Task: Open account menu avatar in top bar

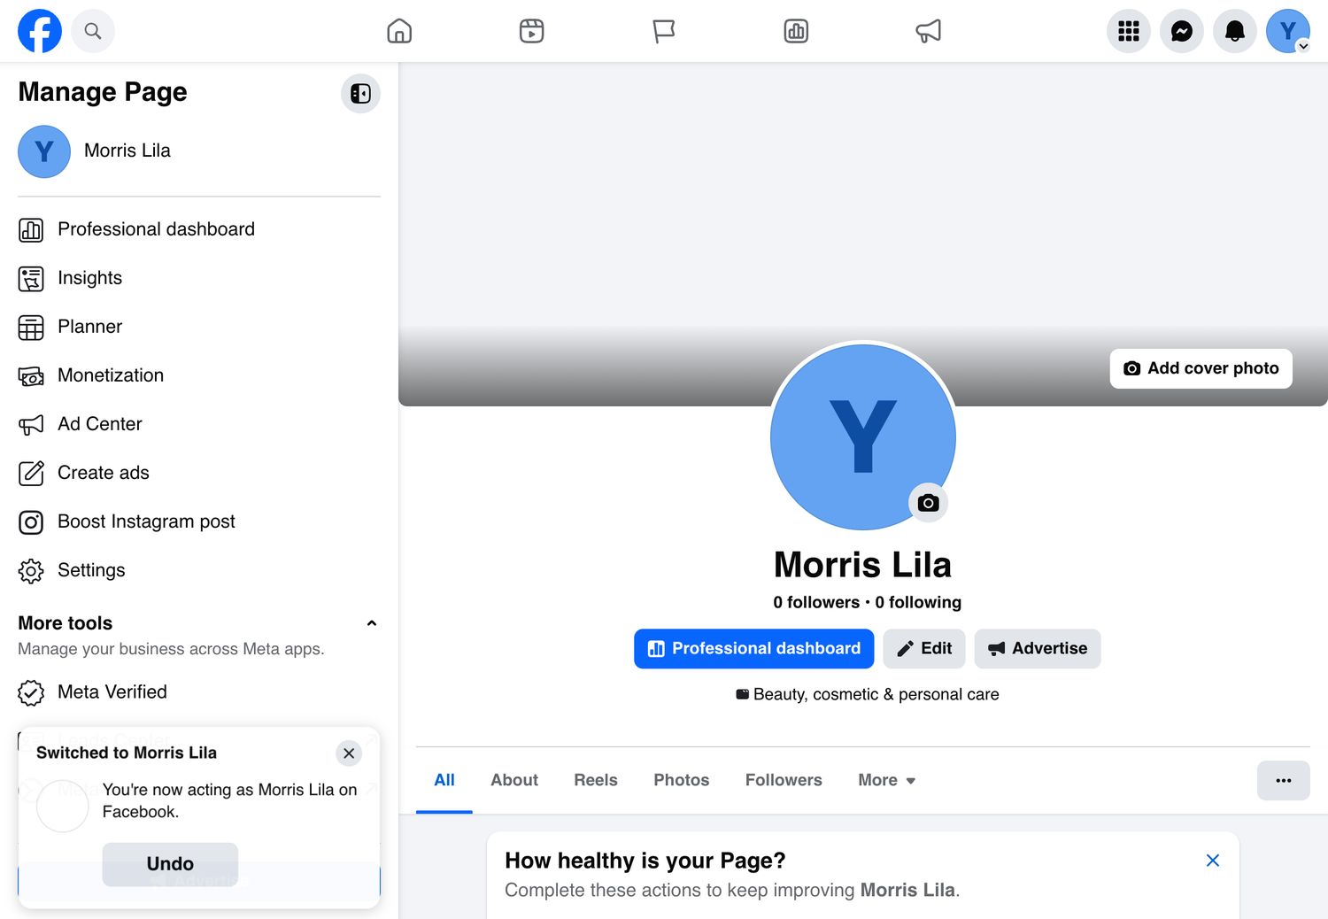Action: [x=1288, y=31]
